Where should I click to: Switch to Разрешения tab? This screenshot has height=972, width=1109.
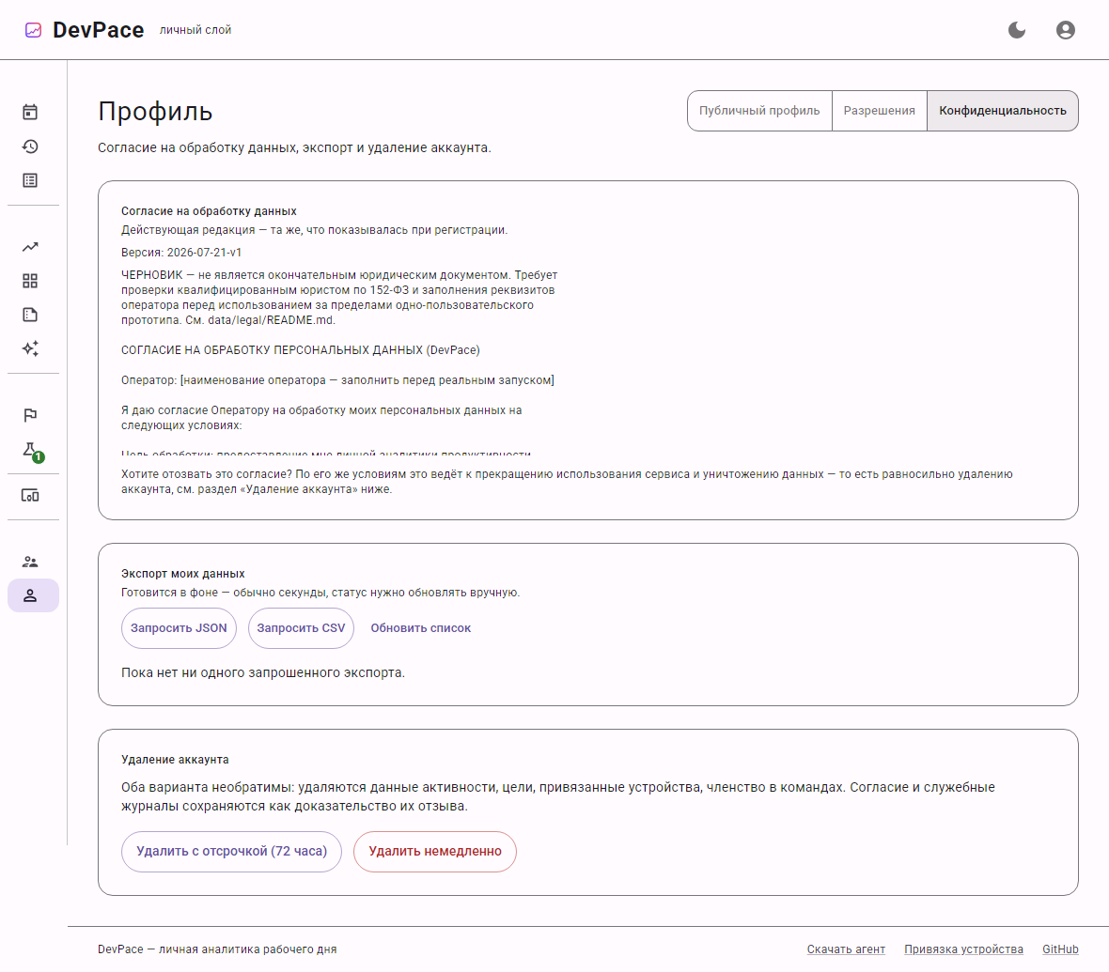(879, 110)
